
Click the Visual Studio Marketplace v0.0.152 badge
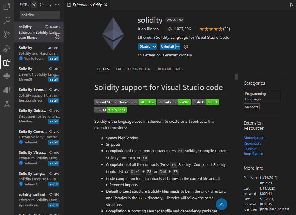[125, 102]
